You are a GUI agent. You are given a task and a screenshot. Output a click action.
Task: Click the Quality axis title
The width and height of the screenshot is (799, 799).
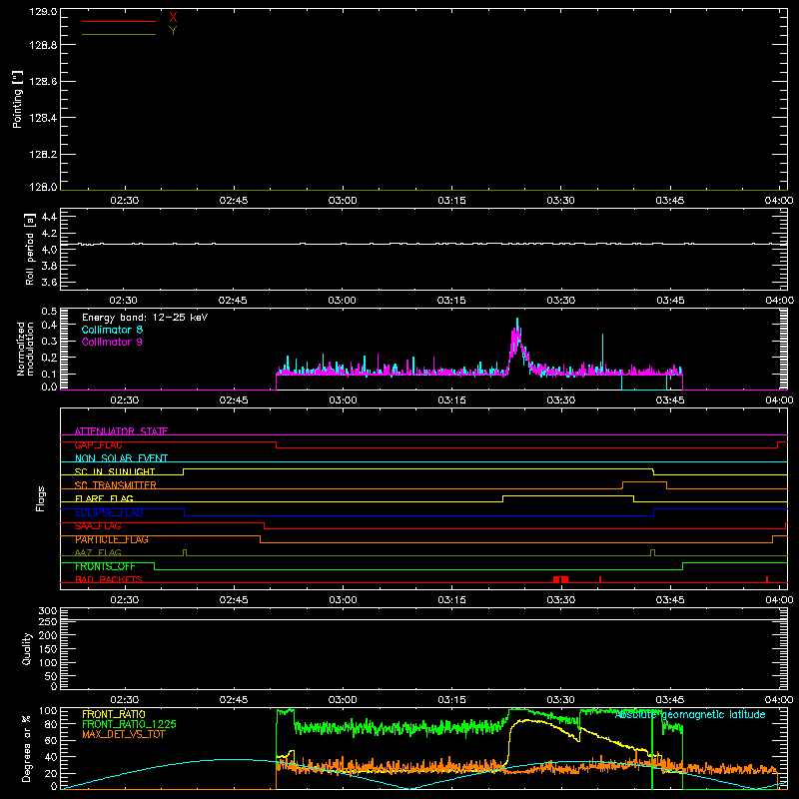tap(27, 648)
